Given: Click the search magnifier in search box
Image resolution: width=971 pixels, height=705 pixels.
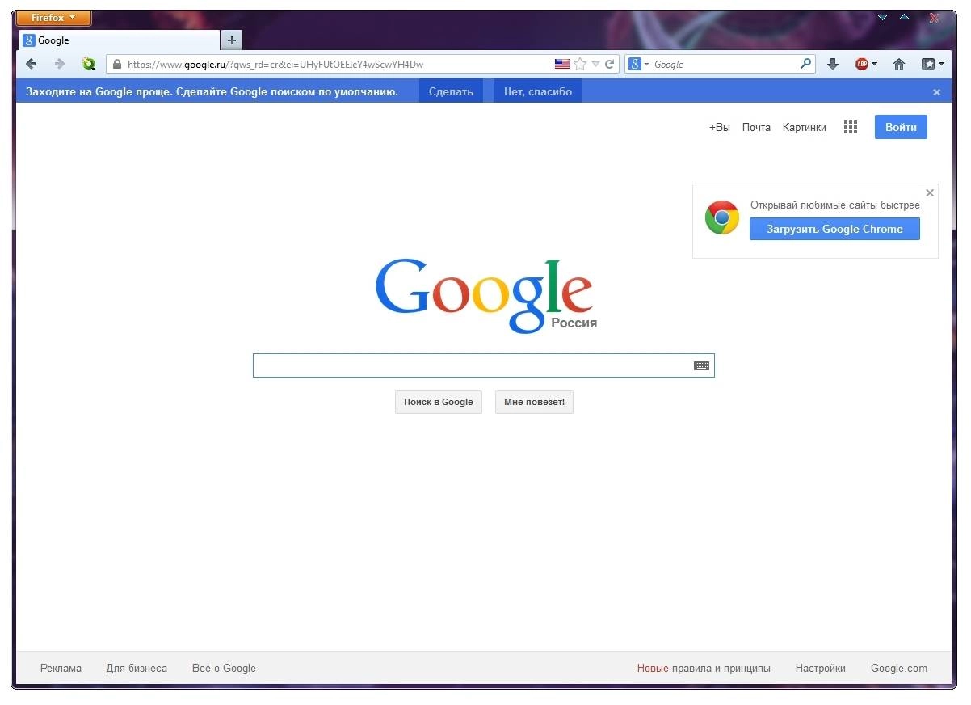Looking at the screenshot, I should (x=805, y=64).
